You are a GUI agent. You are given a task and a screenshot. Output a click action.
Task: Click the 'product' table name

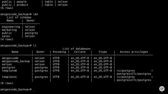tap(22, 5)
